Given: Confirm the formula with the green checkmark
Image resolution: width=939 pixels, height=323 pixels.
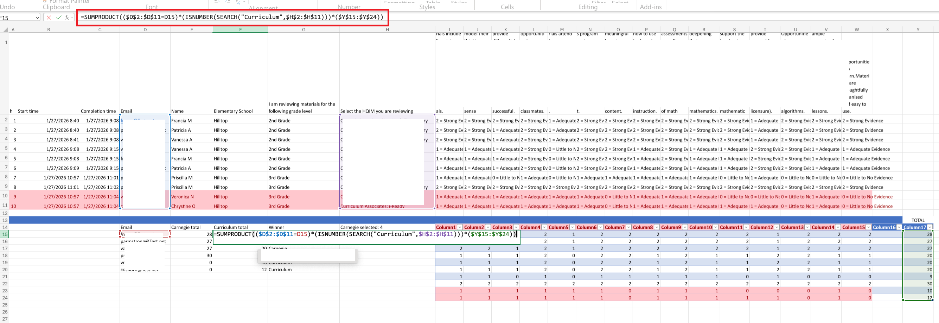Looking at the screenshot, I should coord(58,18).
